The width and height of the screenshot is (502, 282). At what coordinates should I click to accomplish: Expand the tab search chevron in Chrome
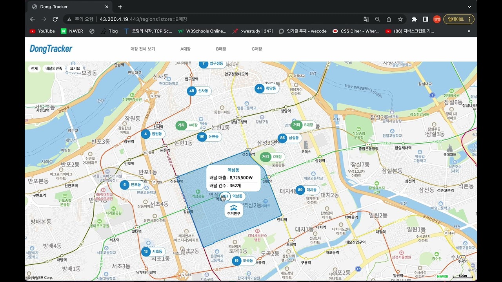469,7
